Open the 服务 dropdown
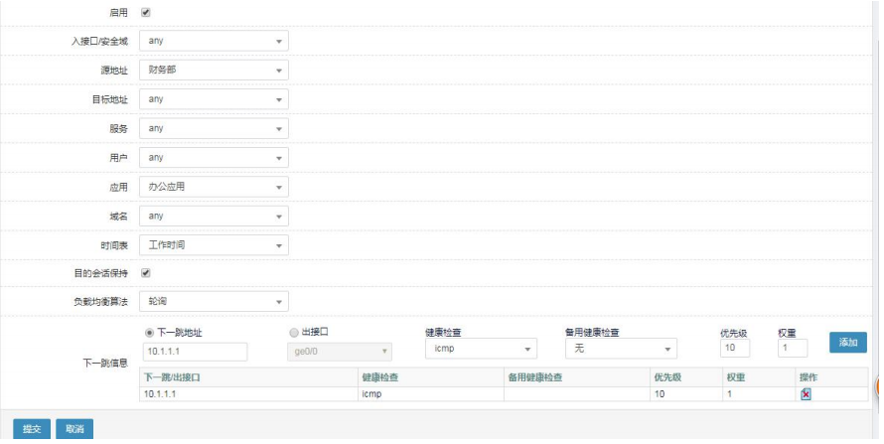Screen dimensions: 884x444 (x=214, y=128)
